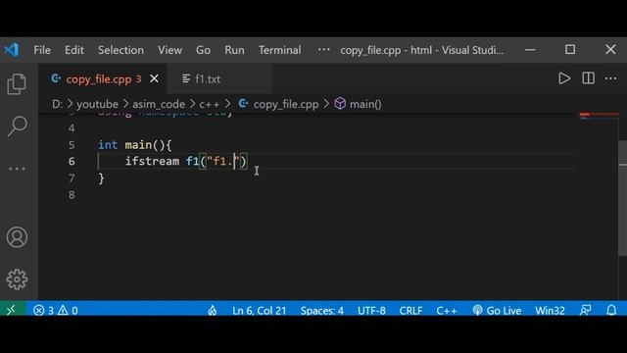Change file encoding UTF-8

click(x=371, y=310)
